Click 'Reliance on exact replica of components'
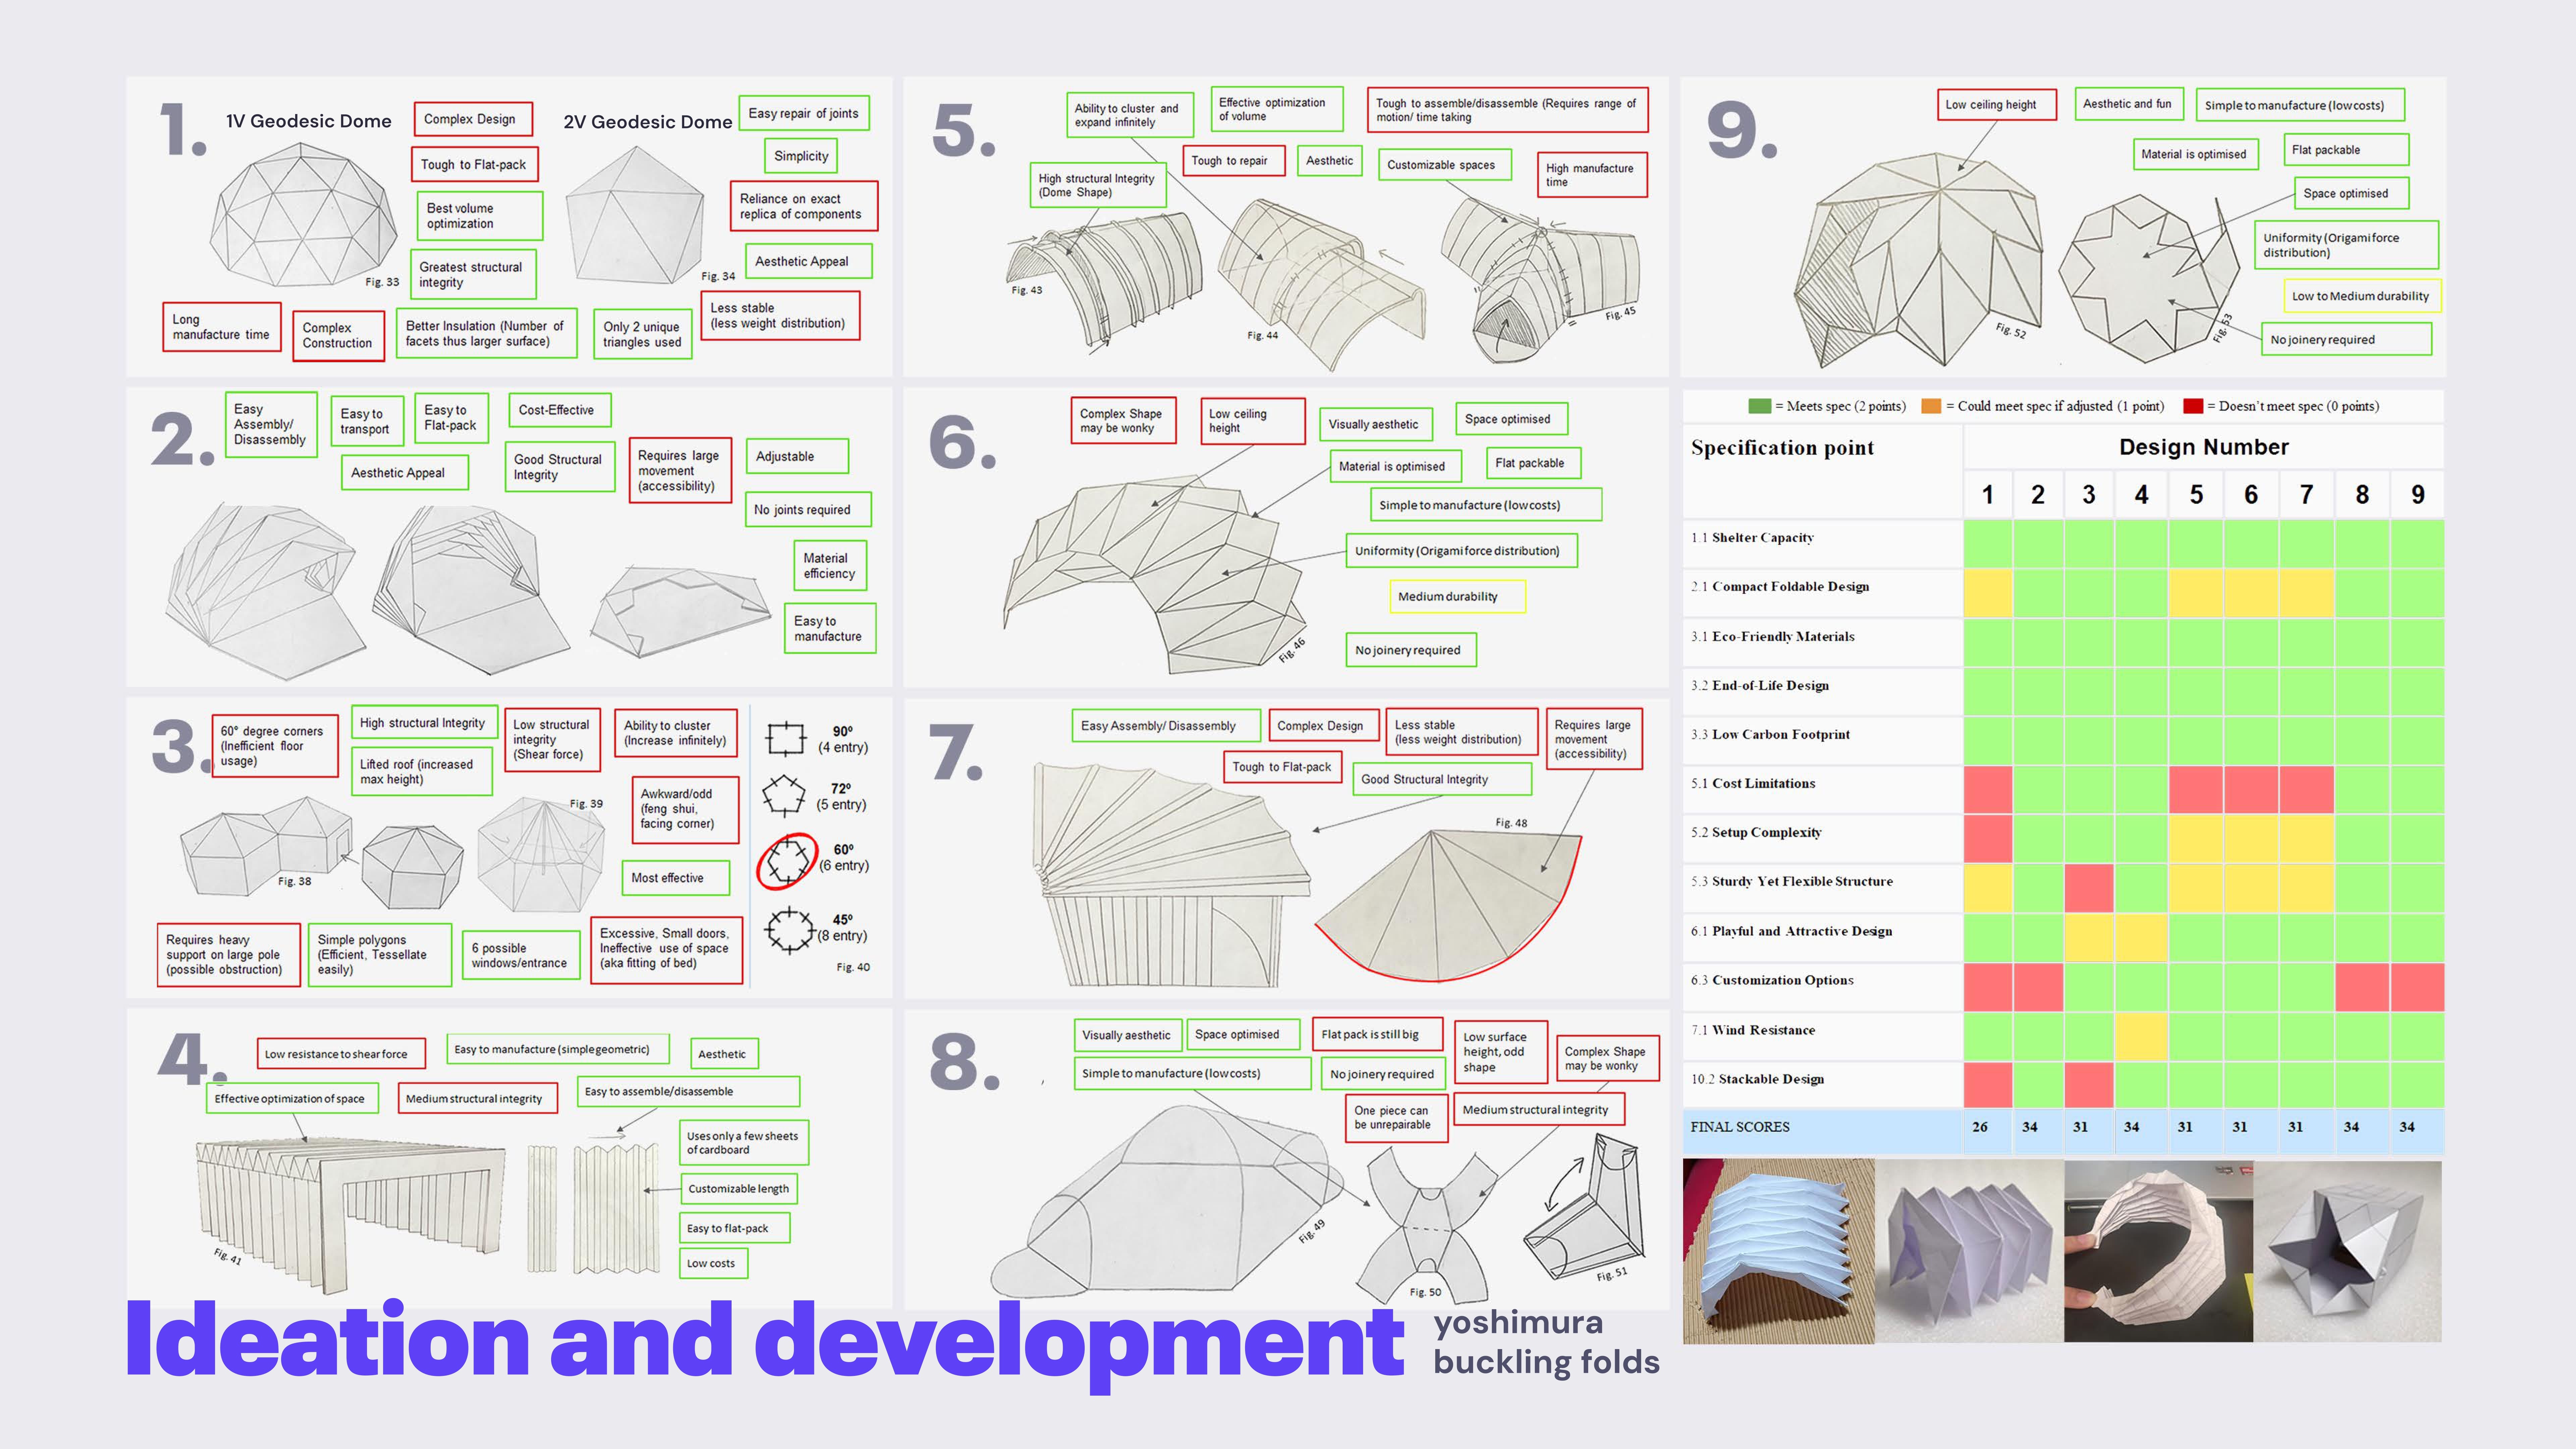This screenshot has height=1449, width=2576. (804, 206)
